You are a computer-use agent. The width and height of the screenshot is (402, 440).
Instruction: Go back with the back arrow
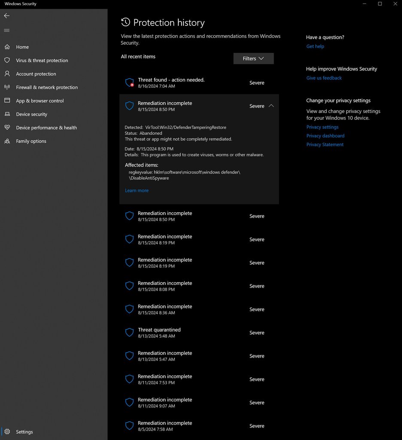7,16
